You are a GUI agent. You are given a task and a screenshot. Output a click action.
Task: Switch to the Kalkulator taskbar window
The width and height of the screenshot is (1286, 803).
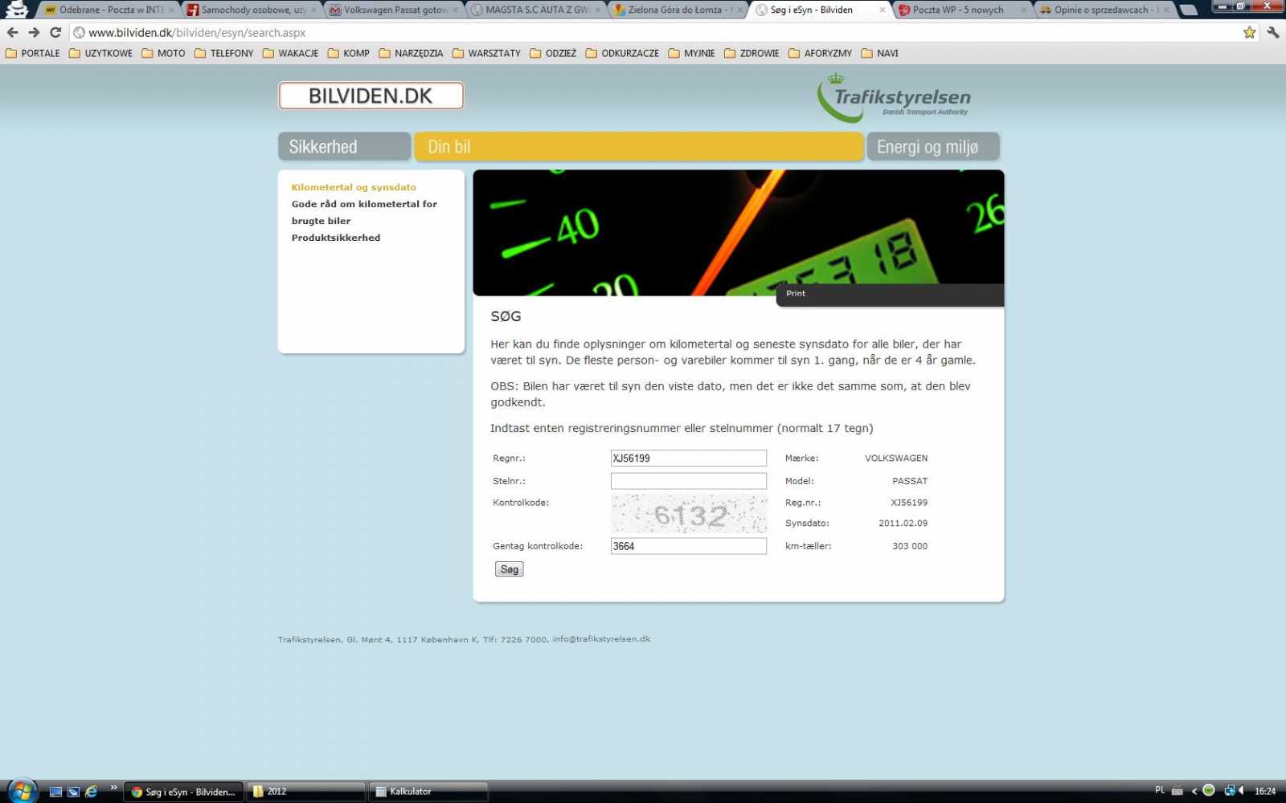pos(428,791)
